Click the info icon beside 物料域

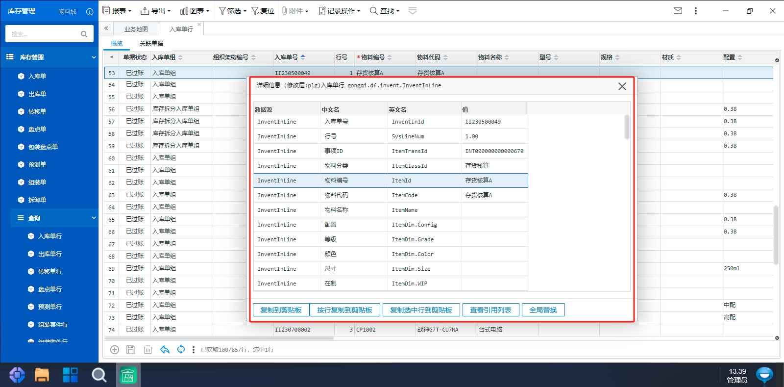point(90,12)
